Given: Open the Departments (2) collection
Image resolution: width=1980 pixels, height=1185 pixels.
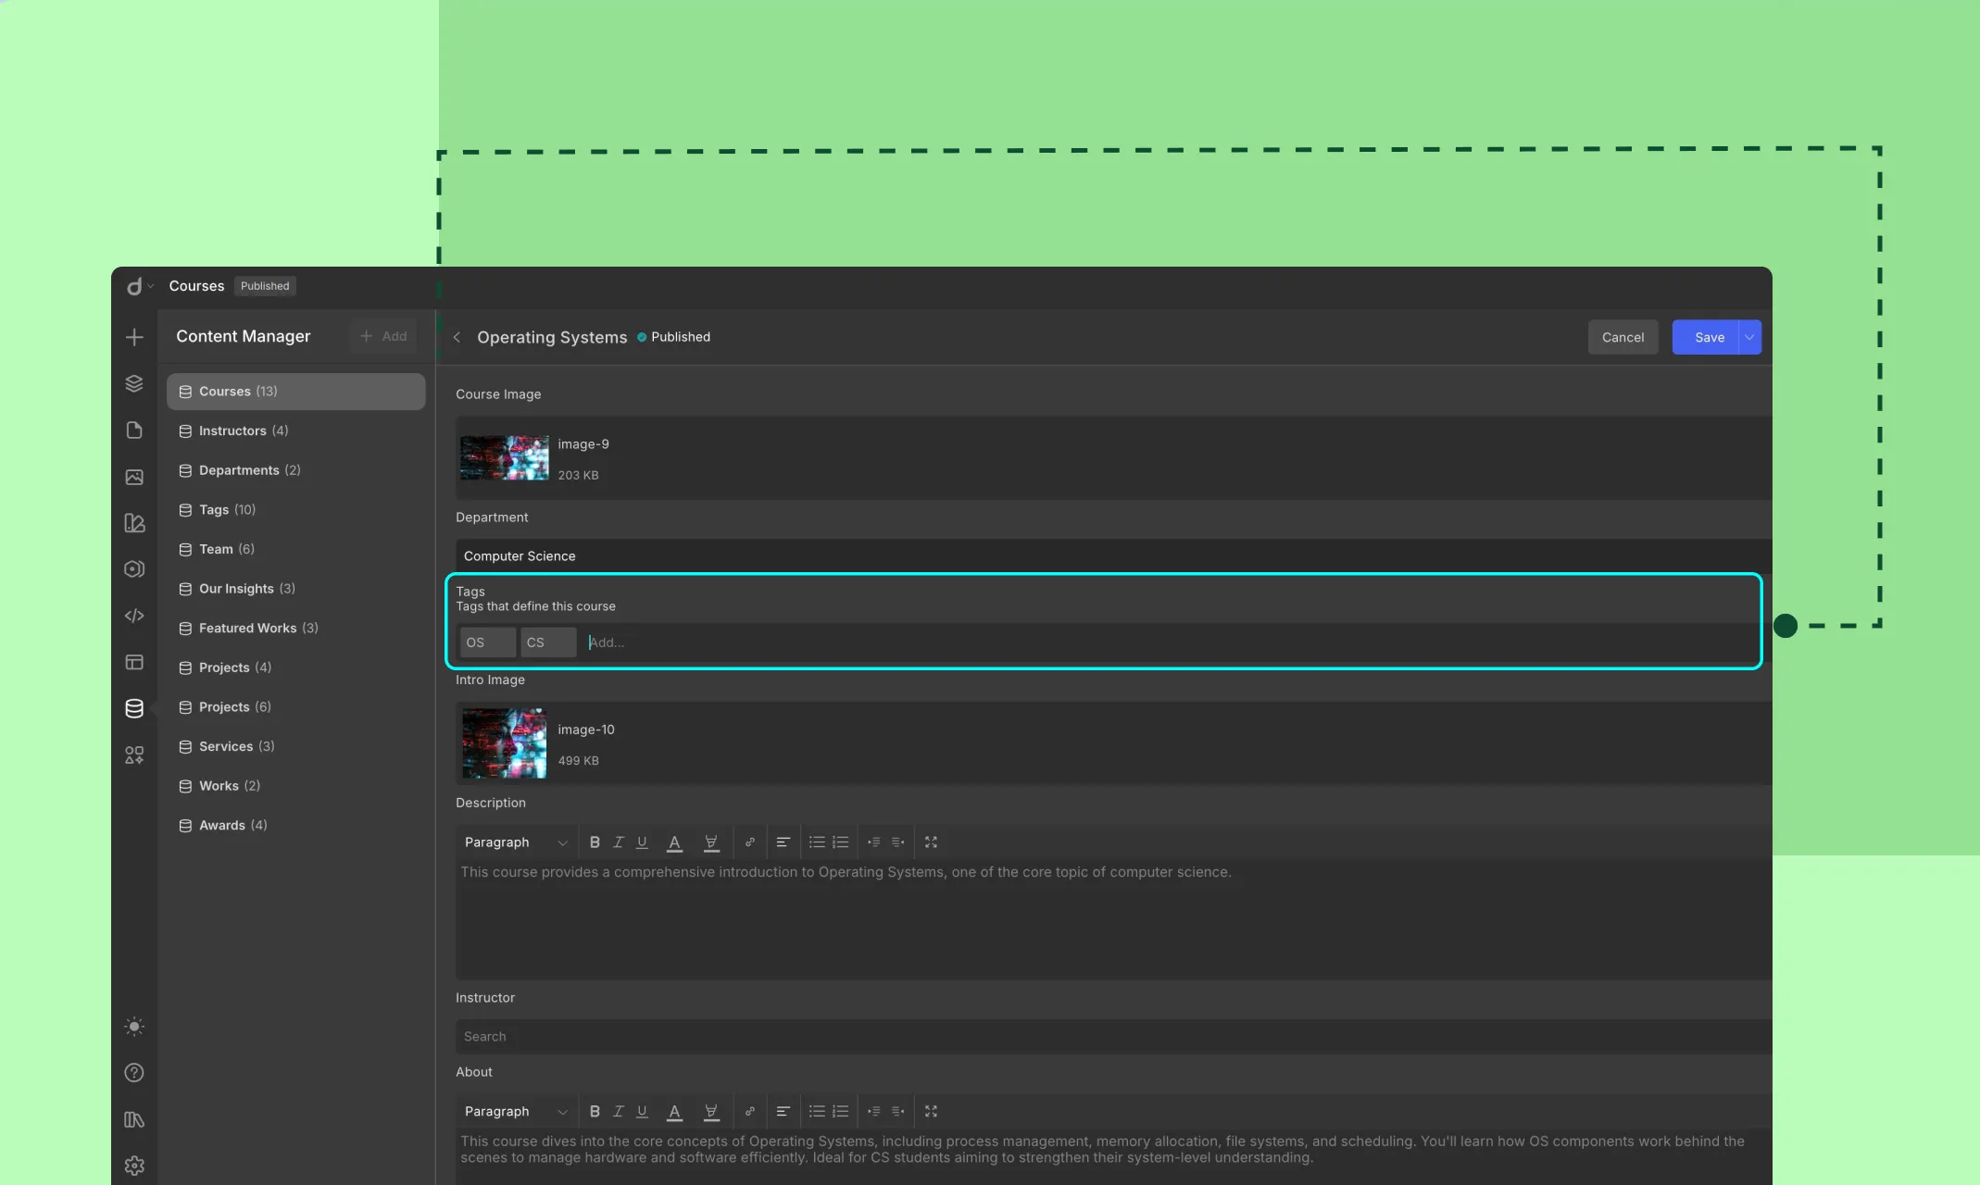Looking at the screenshot, I should (x=295, y=470).
